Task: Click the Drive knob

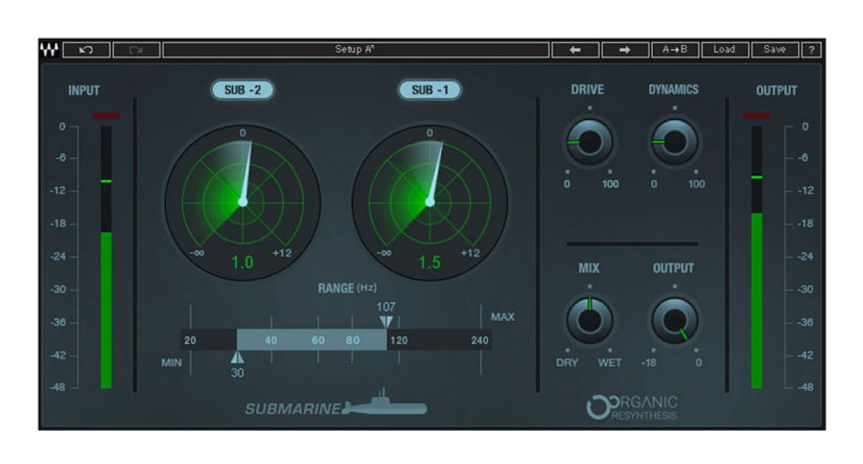Action: pos(589,142)
